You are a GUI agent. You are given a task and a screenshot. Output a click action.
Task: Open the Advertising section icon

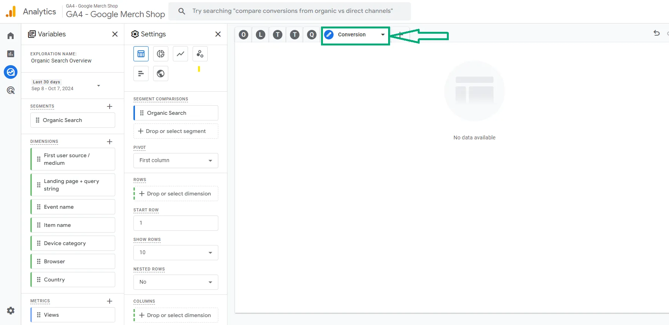[11, 90]
